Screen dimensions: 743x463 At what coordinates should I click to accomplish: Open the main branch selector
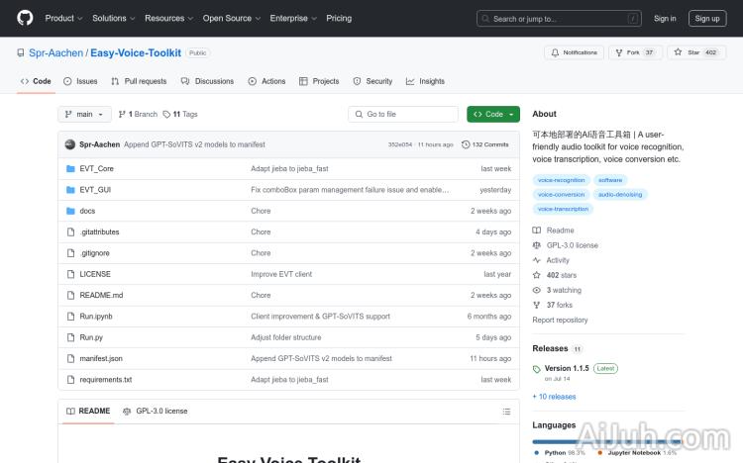click(x=84, y=114)
